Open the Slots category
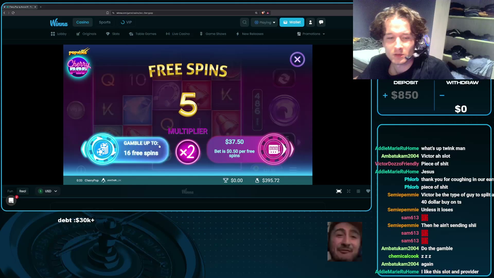Viewport: 494px width, 278px height. click(x=113, y=34)
